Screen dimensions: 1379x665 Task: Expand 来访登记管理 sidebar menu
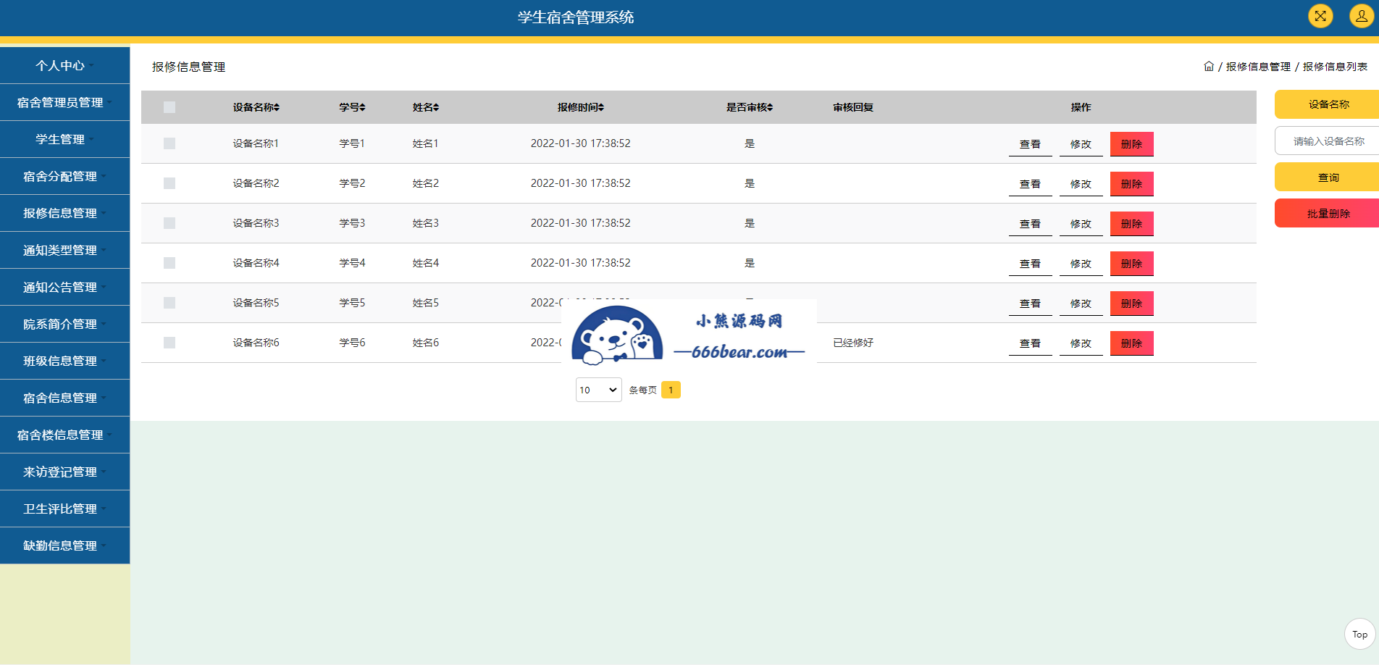pos(65,472)
